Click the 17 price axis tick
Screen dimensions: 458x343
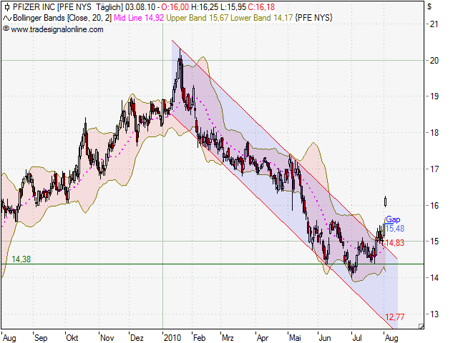[x=434, y=169]
